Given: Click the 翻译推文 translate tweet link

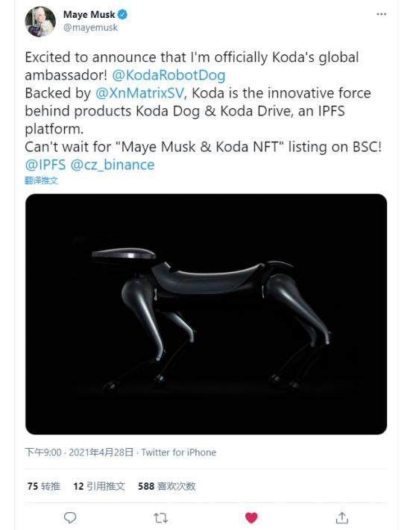Looking at the screenshot, I should [x=42, y=180].
